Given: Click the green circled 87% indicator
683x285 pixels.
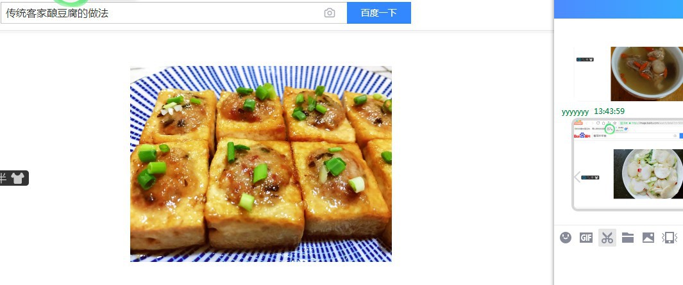Looking at the screenshot, I should [611, 129].
